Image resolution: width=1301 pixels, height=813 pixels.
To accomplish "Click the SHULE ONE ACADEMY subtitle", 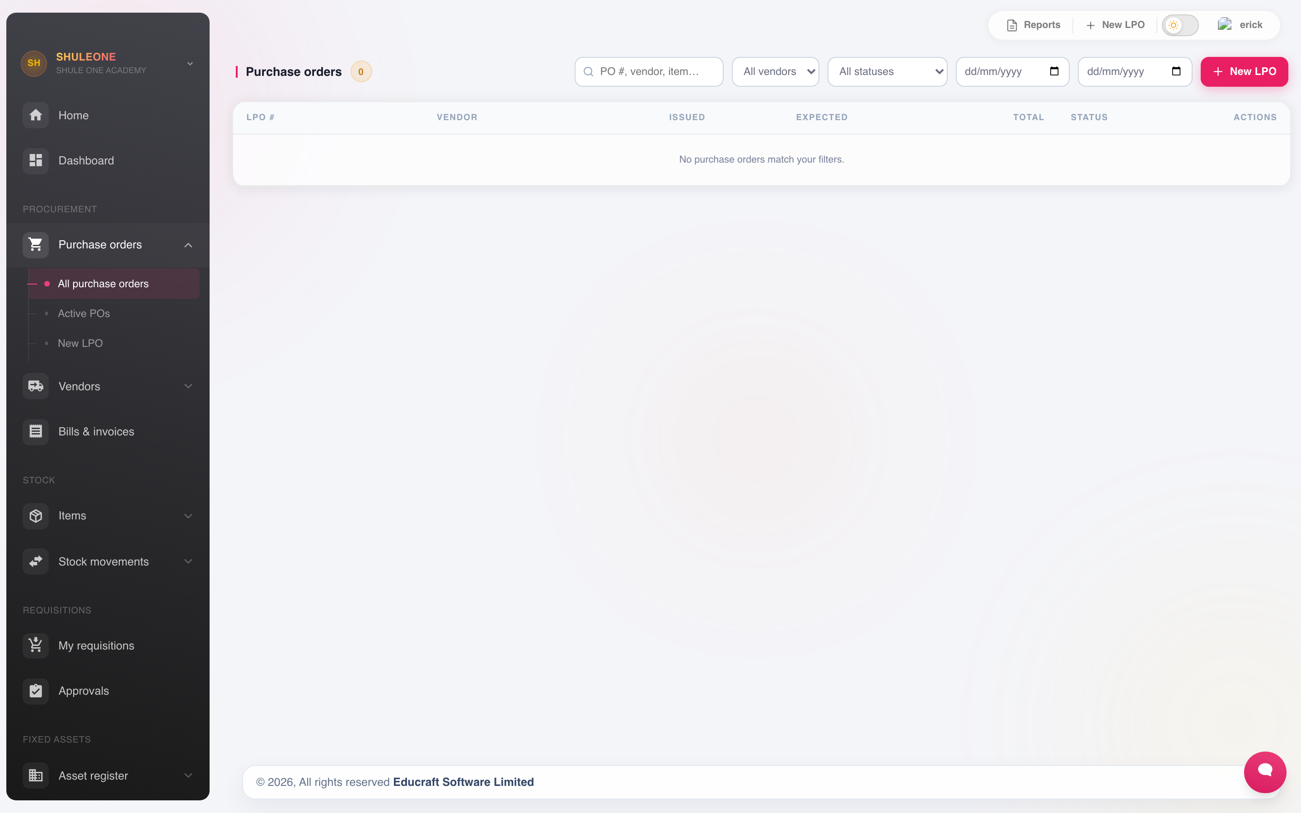I will (101, 70).
